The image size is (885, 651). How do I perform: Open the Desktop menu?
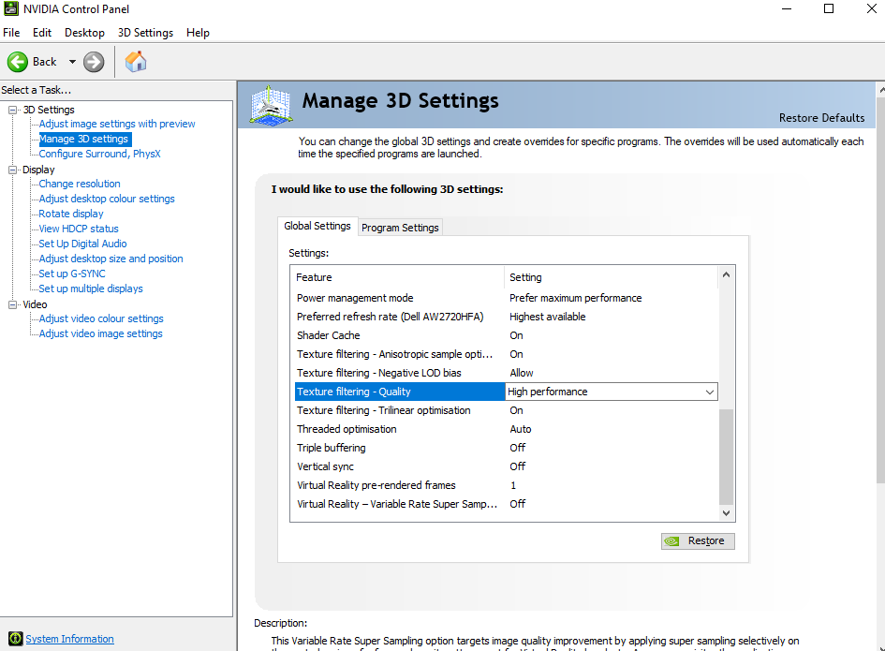[84, 32]
